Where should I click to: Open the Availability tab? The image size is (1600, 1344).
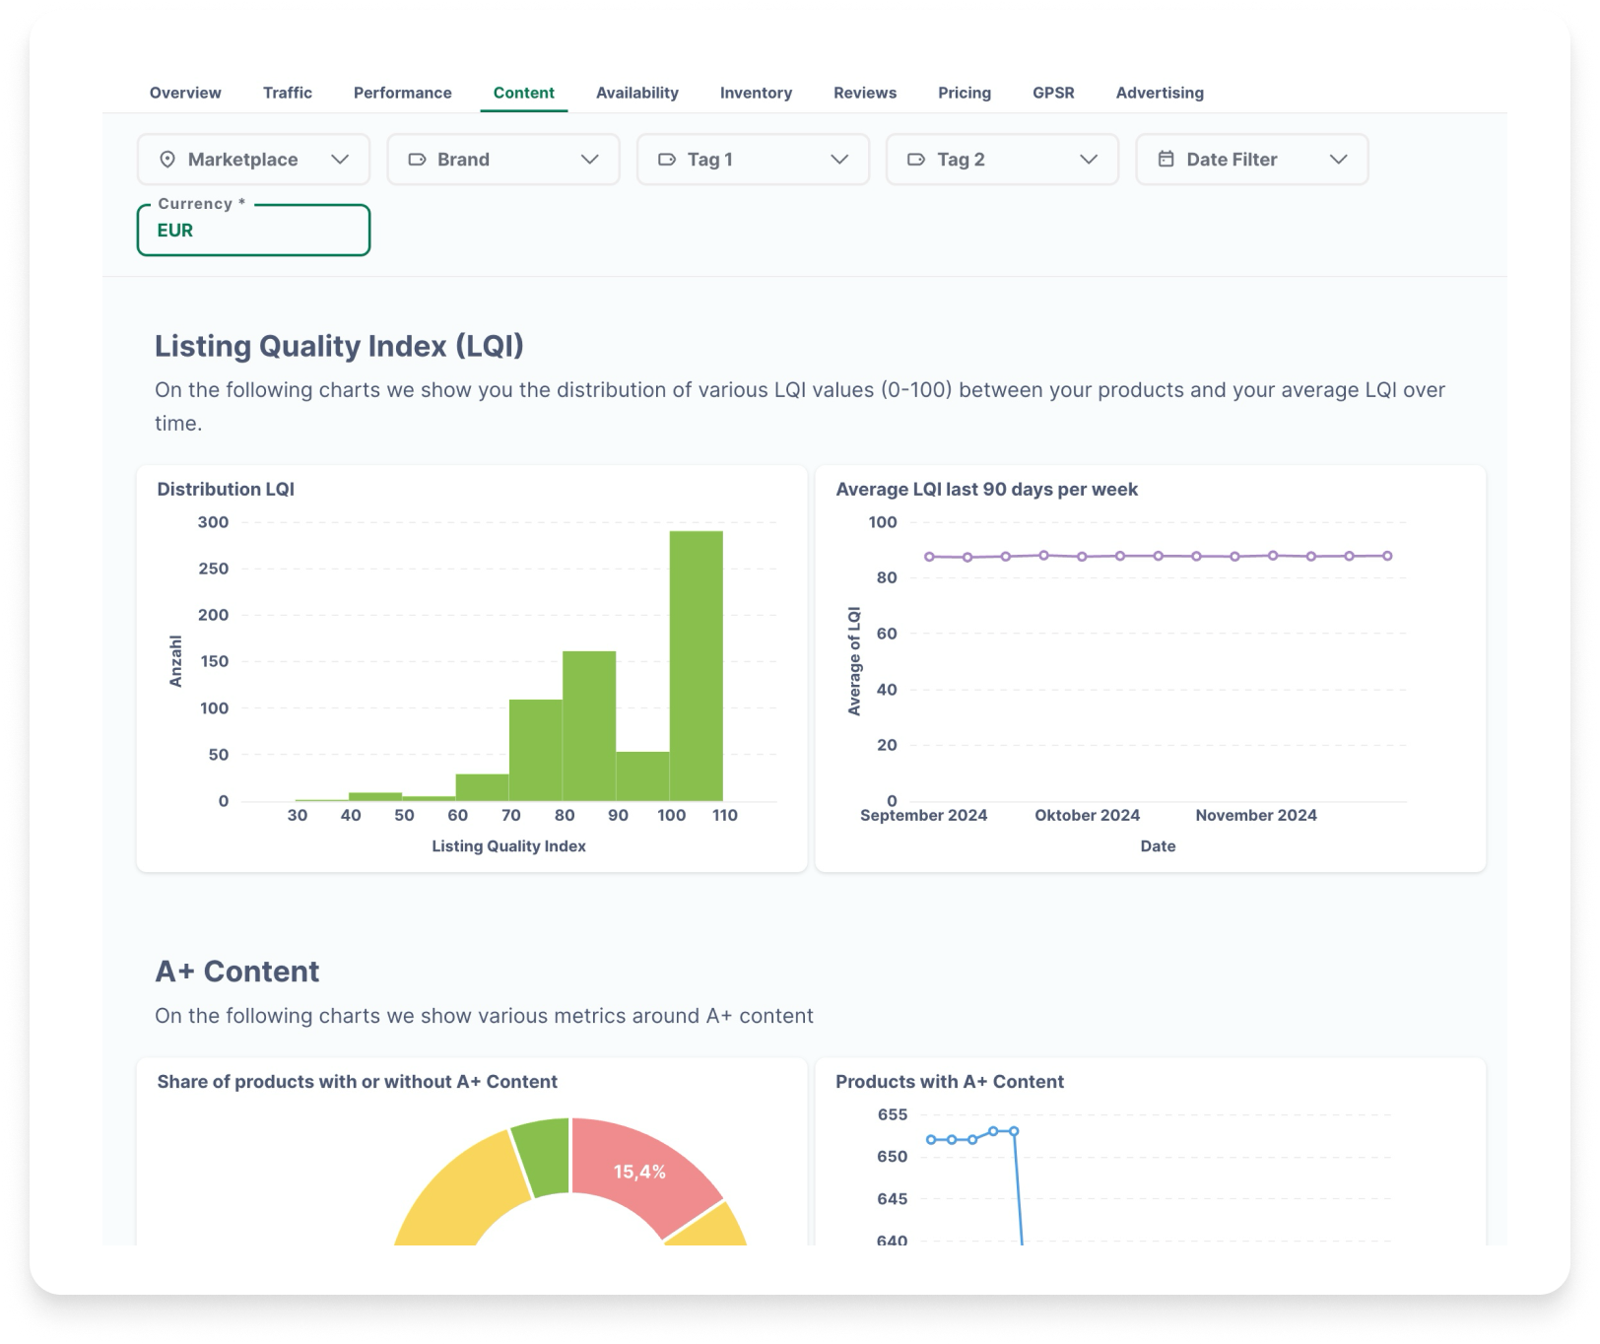click(x=637, y=93)
